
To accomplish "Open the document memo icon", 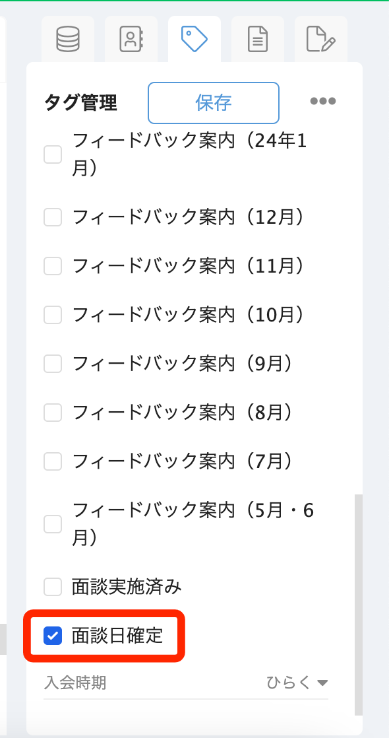I will [x=257, y=39].
